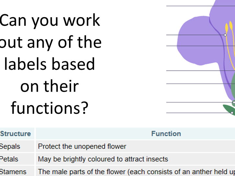Click the yellow anther on the flower
Image resolution: width=235 pixels, height=176 pixels.
(x=227, y=28)
